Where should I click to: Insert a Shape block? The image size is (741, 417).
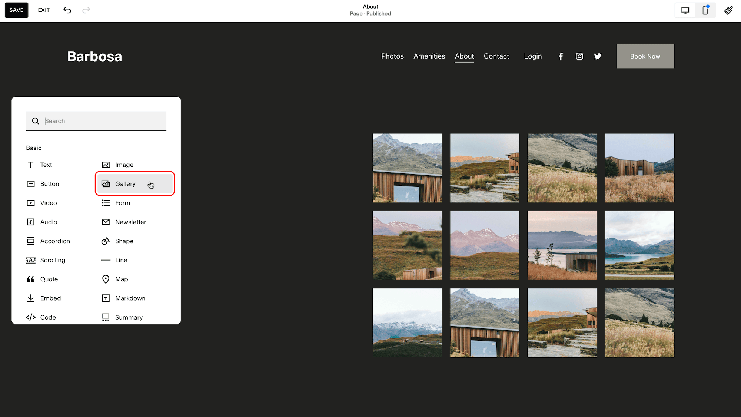(x=124, y=241)
